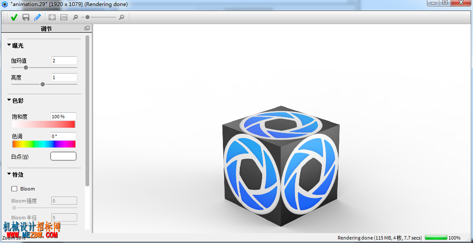
Task: Click the rainbow 色调 hue bar
Action: click(x=44, y=144)
